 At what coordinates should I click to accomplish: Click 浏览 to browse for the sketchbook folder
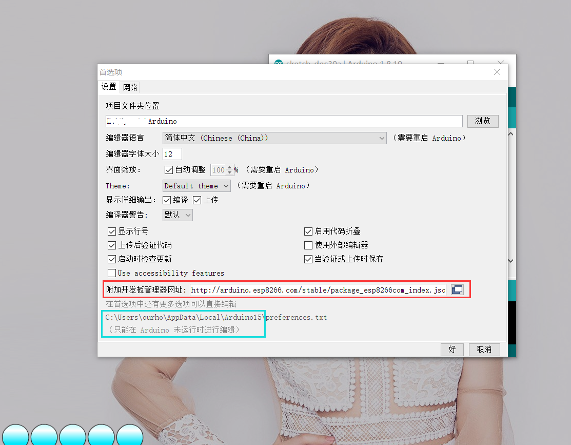tap(482, 121)
